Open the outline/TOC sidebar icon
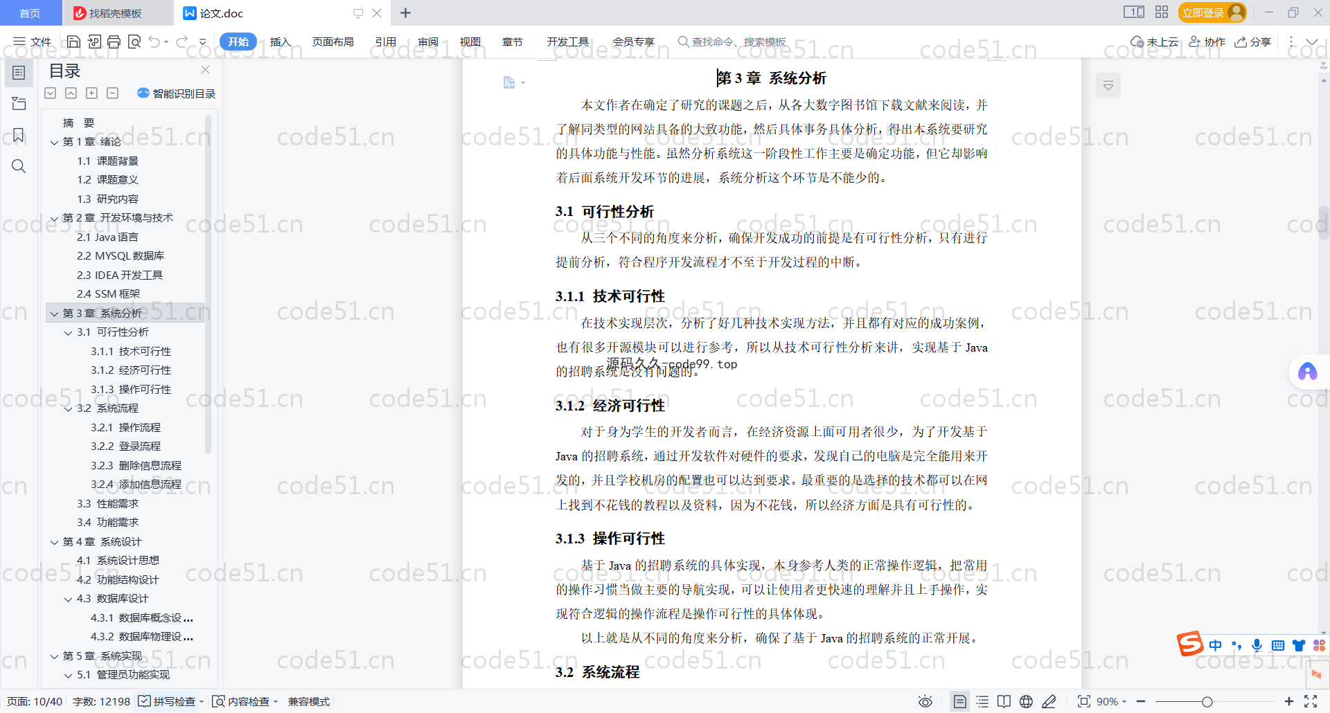 [x=19, y=72]
